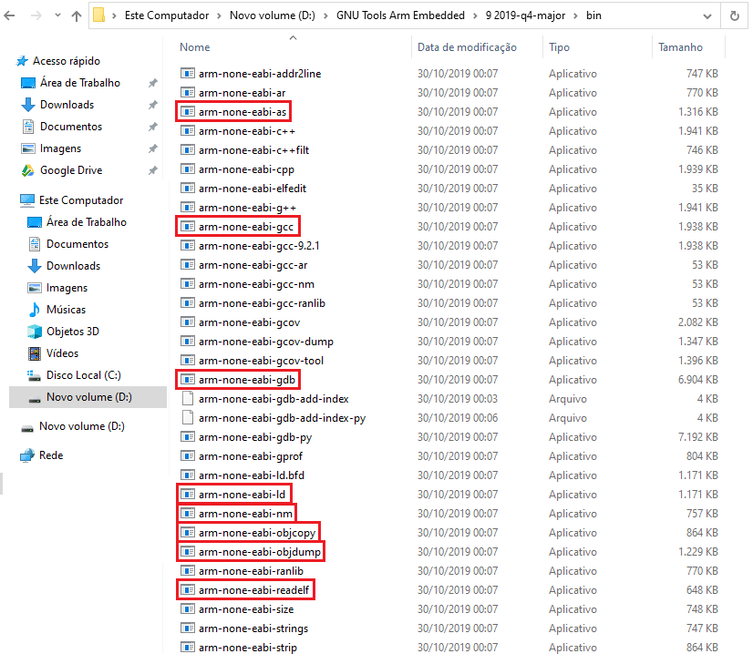Open the breadcrumb chevron after Este Computador

point(217,15)
